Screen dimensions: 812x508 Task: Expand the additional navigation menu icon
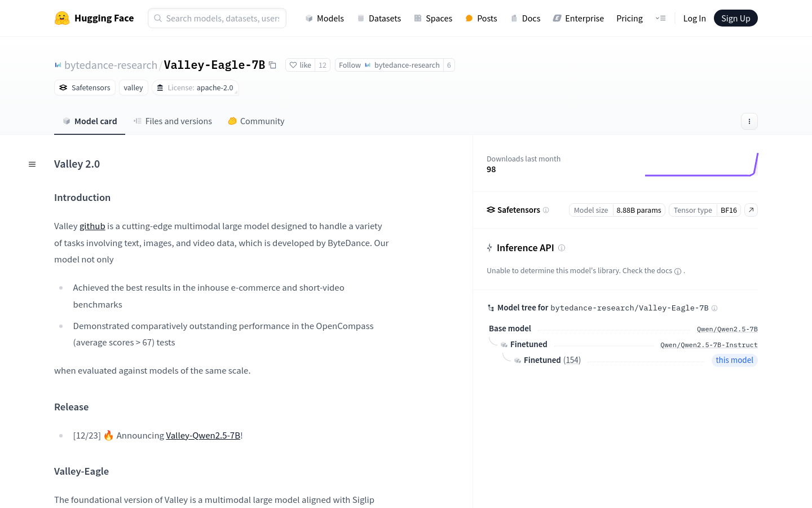pos(660,18)
